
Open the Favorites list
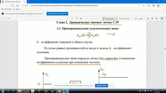[x=149, y=5]
